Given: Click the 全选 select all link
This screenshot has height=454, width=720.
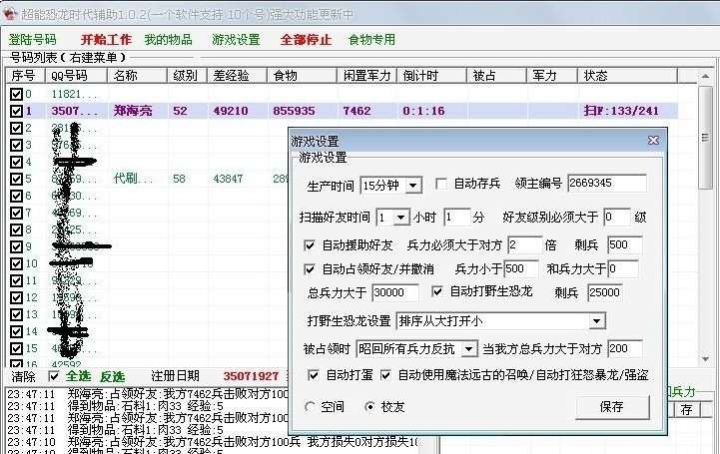Looking at the screenshot, I should 78,376.
